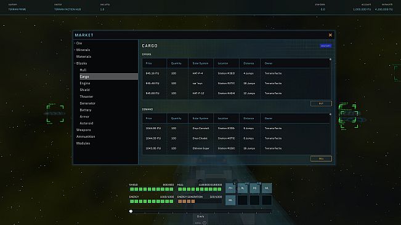401x225 pixels.
Task: Select the 1044.66 ITU demand row
Action: tap(237, 128)
